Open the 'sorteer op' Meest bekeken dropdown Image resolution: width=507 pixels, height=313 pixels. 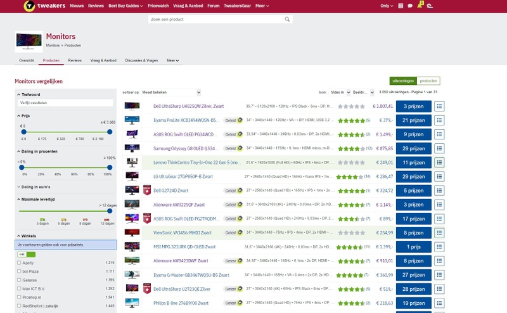[171, 93]
